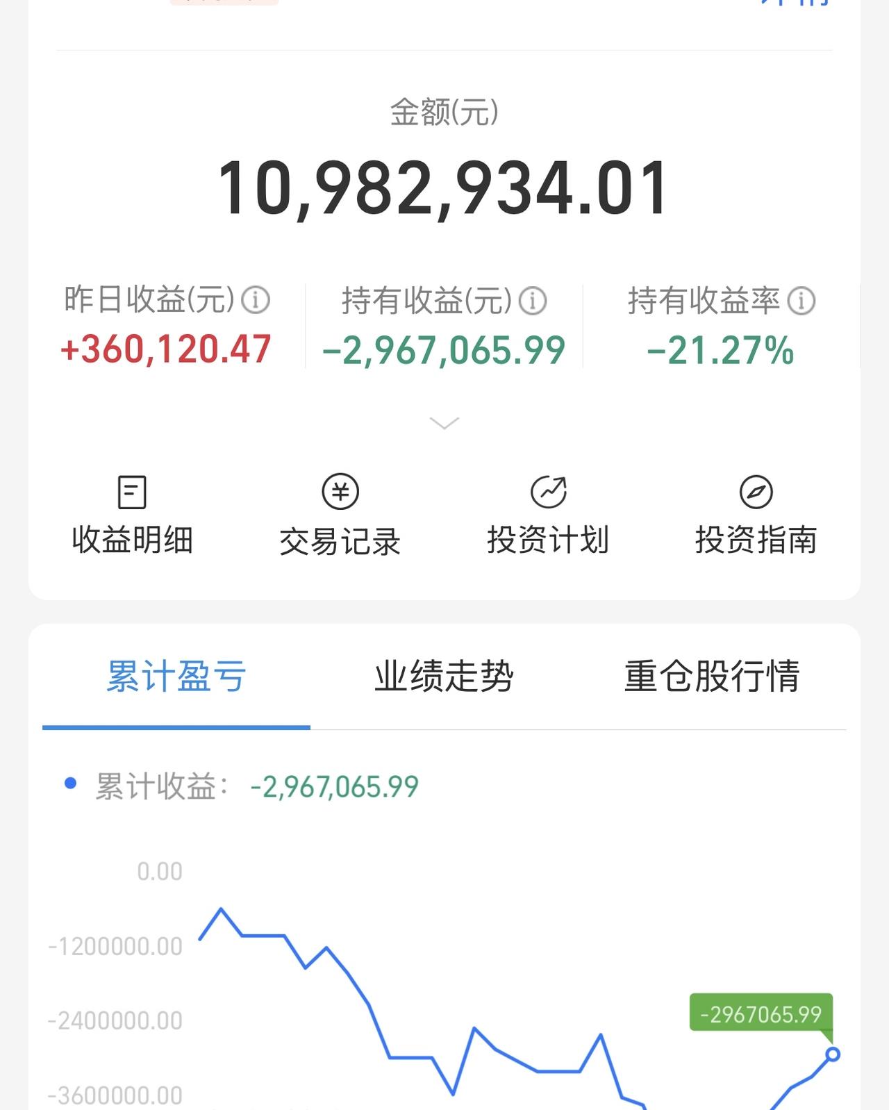Tap the 累计收益 legend dot
Viewport: 889px width, 1110px height.
[x=70, y=784]
